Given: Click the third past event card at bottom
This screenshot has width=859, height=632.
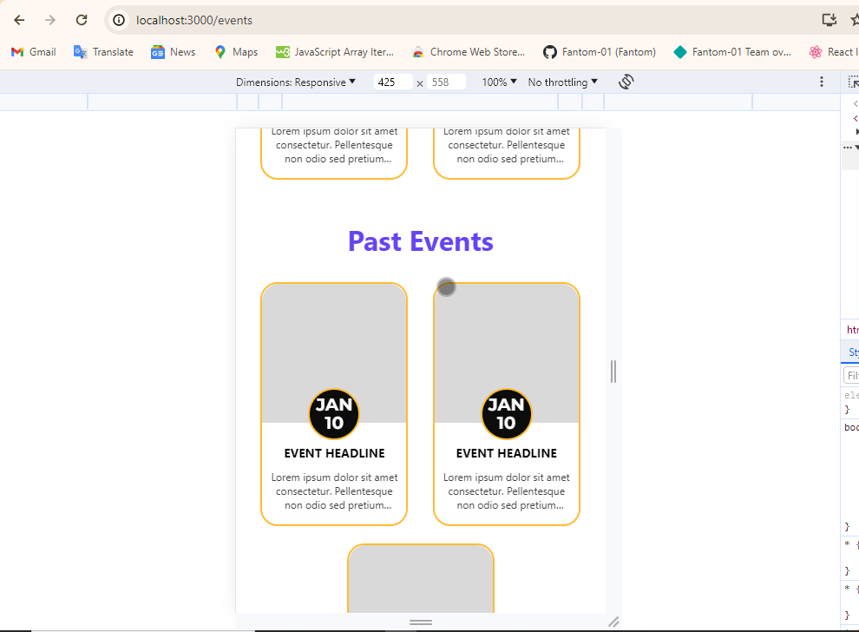Looking at the screenshot, I should pyautogui.click(x=421, y=579).
